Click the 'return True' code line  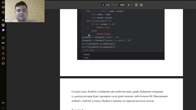point(103,28)
